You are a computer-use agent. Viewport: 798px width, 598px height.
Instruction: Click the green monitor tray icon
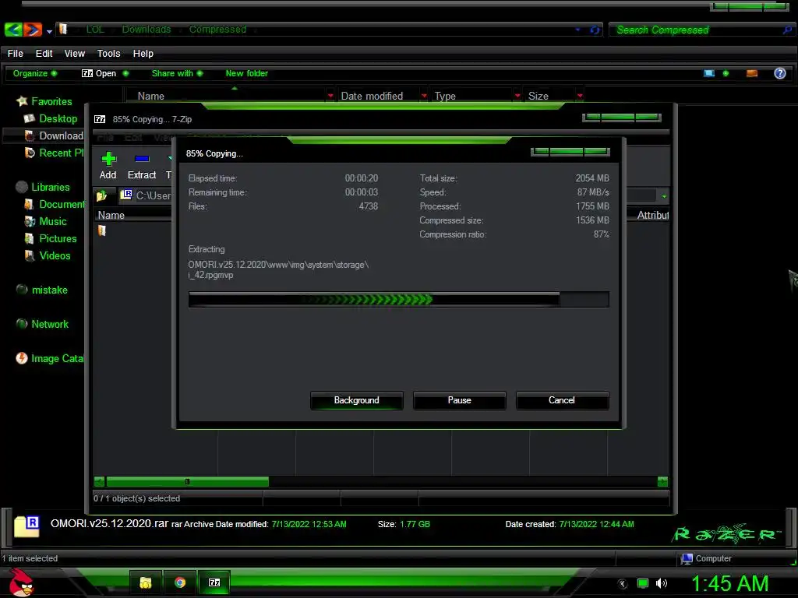pyautogui.click(x=642, y=583)
